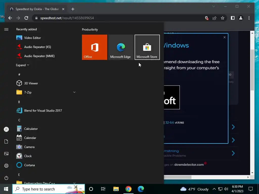Image resolution: width=259 pixels, height=194 pixels.
Task: Click the 32-bit download link
Action: 169,123
